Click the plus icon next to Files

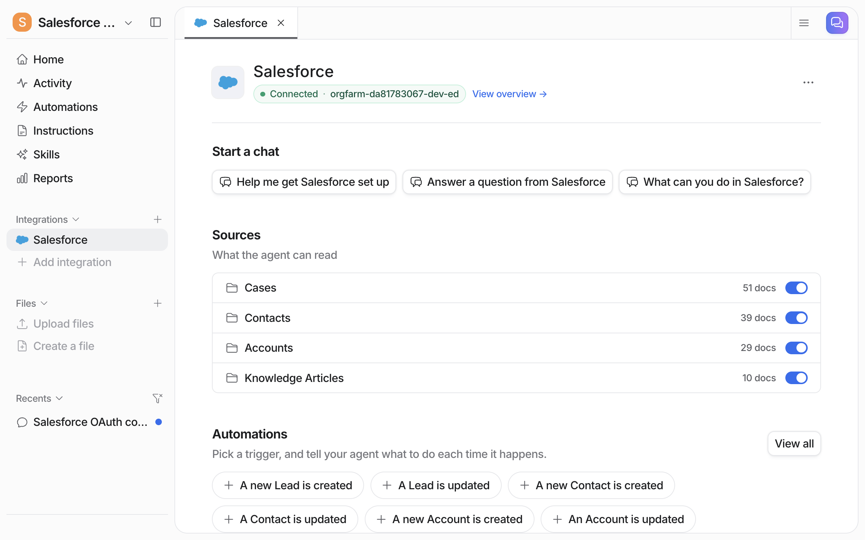pyautogui.click(x=158, y=303)
